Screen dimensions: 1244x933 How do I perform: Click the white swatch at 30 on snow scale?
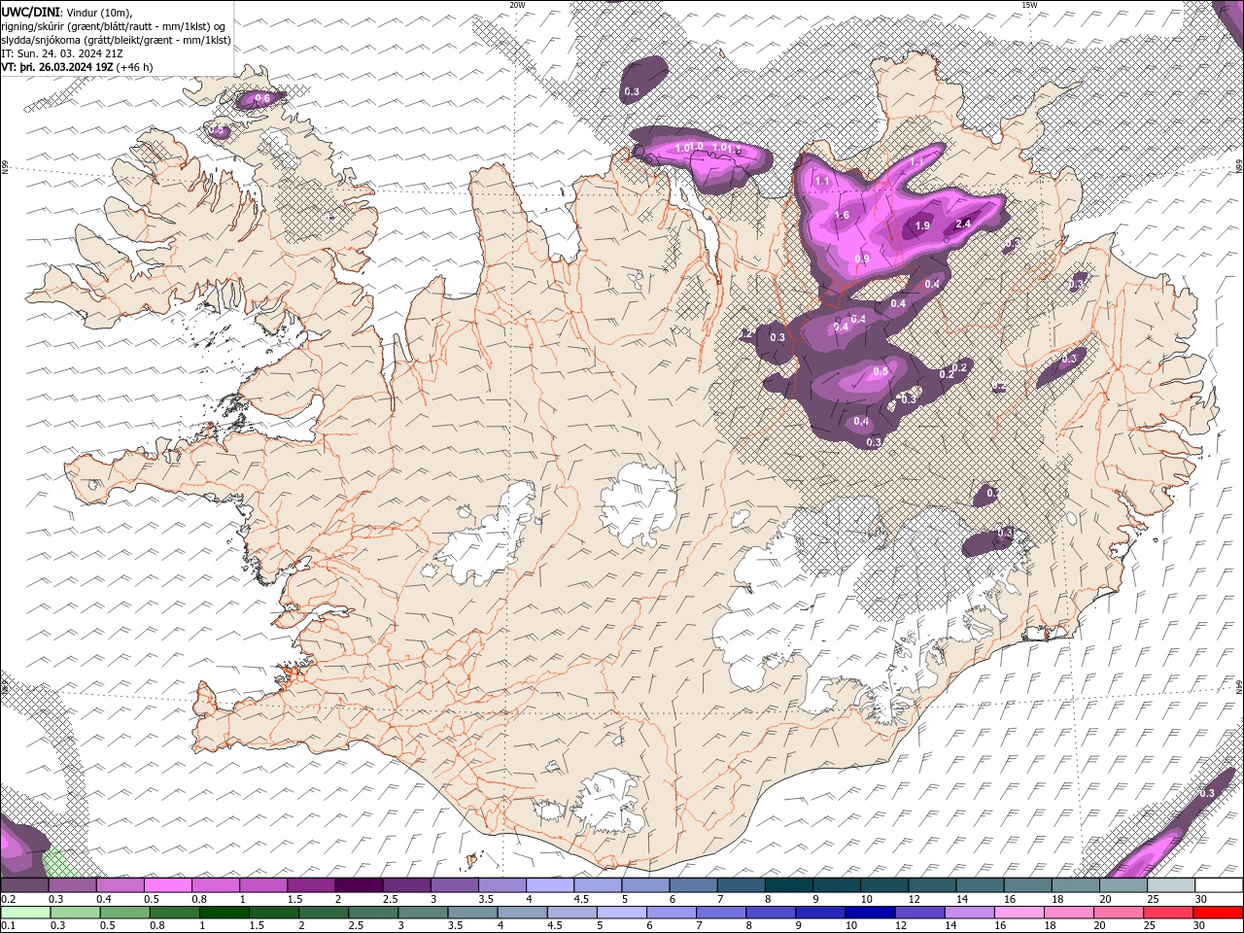coord(1219,885)
